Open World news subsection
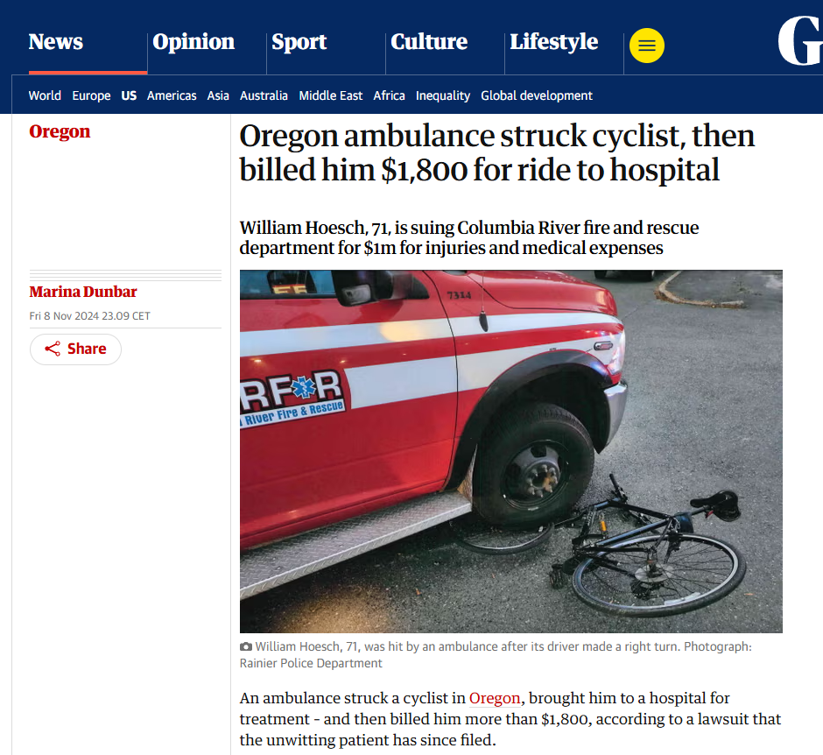Viewport: 823px width, 755px height. tap(45, 95)
